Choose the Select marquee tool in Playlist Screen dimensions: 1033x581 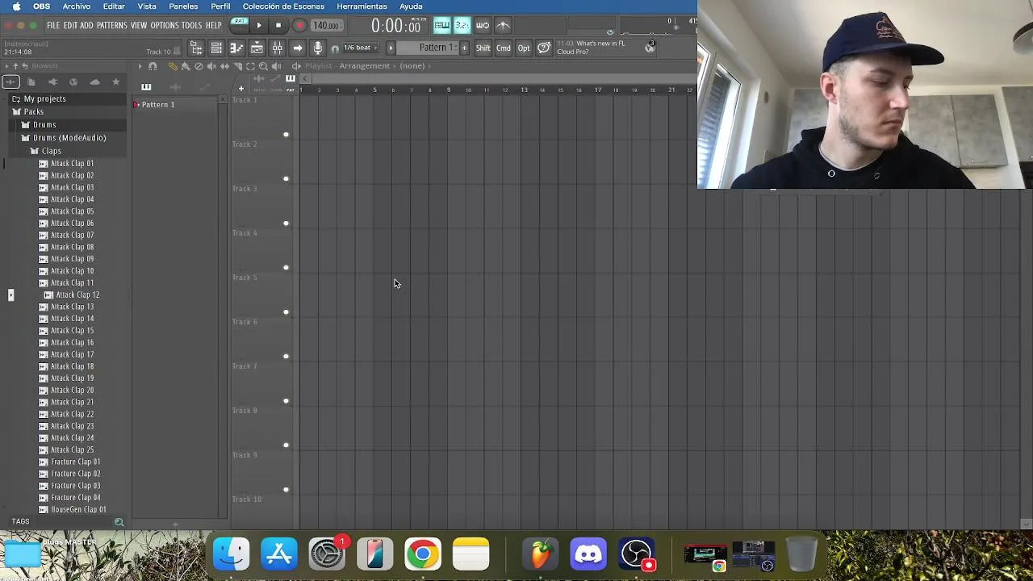250,66
